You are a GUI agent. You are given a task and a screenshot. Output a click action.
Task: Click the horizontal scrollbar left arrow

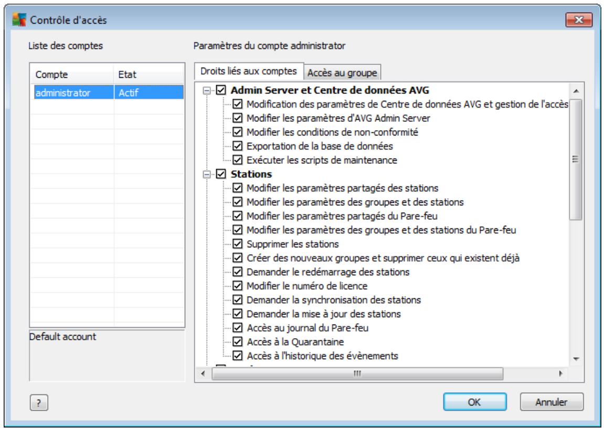coord(204,373)
